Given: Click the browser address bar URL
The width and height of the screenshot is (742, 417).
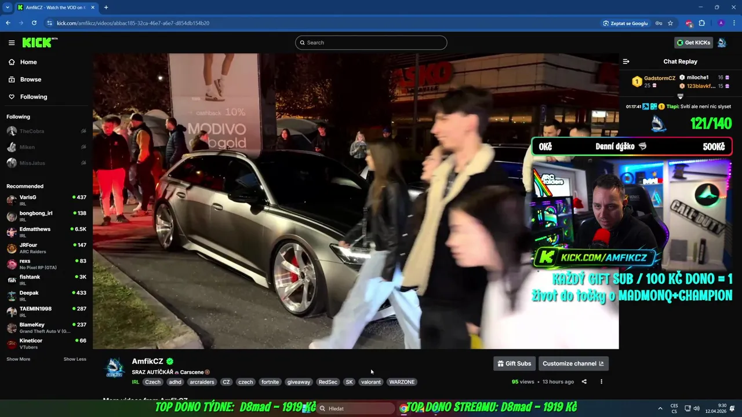Looking at the screenshot, I should pos(133,23).
